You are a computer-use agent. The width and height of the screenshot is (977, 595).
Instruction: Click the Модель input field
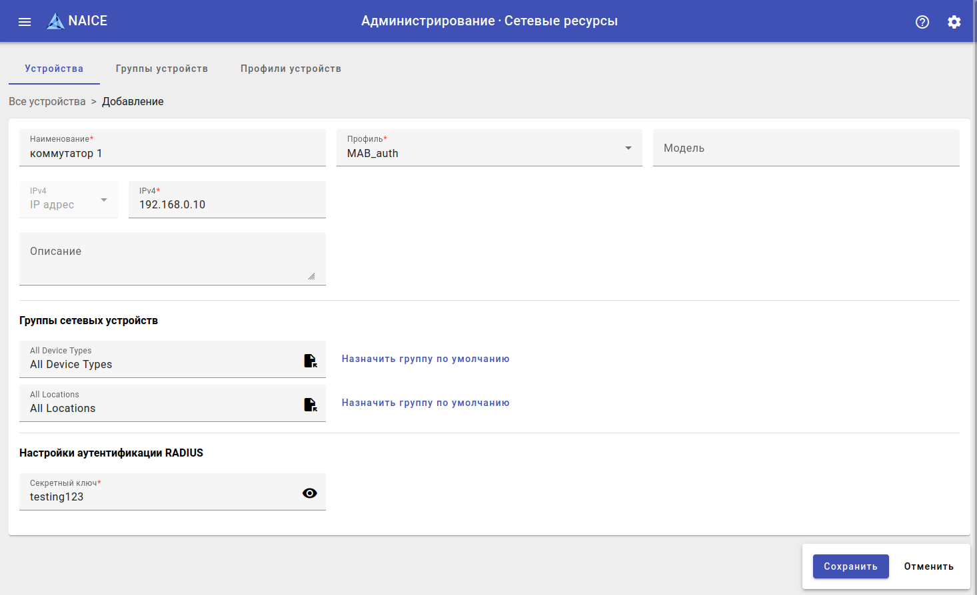[x=806, y=148]
